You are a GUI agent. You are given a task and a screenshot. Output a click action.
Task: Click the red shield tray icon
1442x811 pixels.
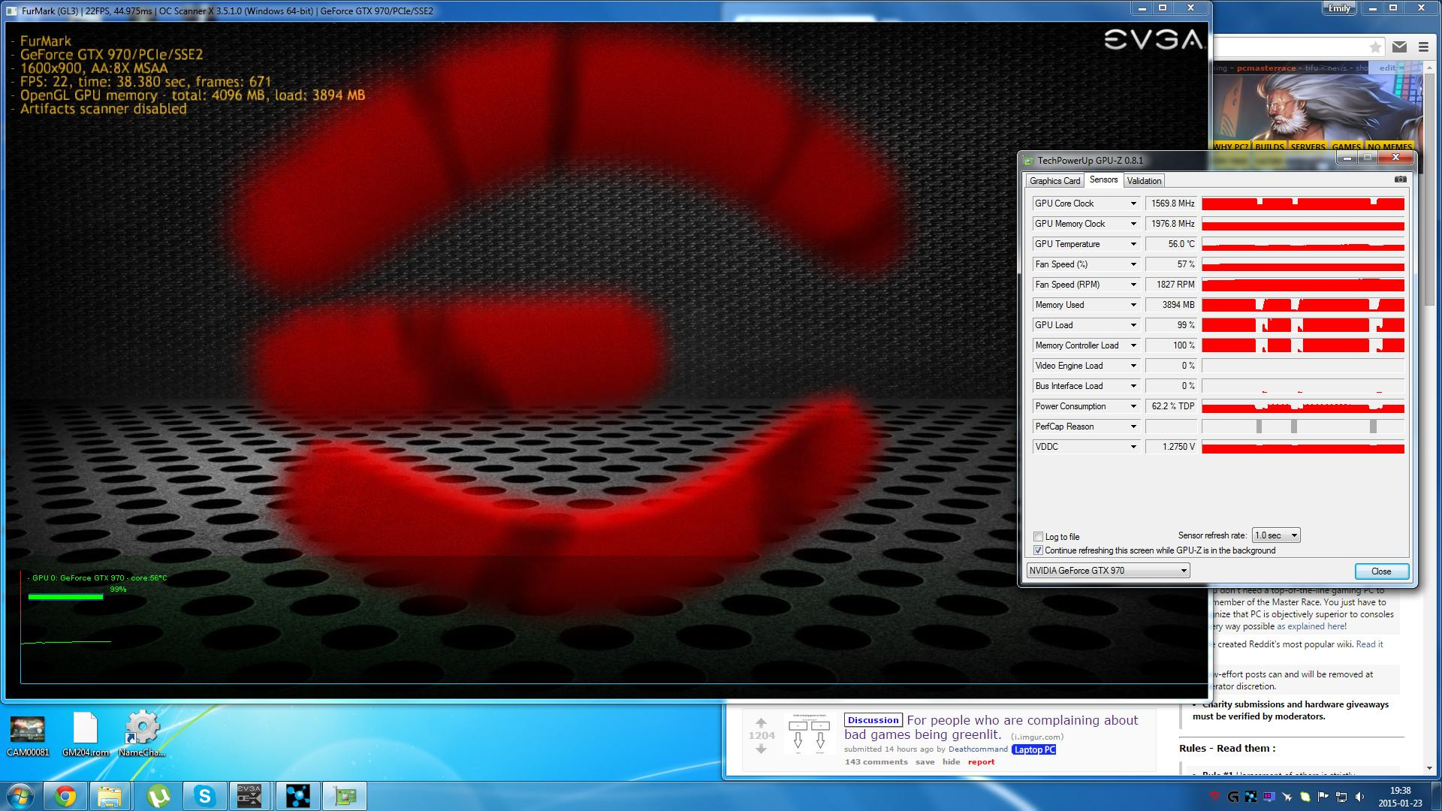[1214, 797]
